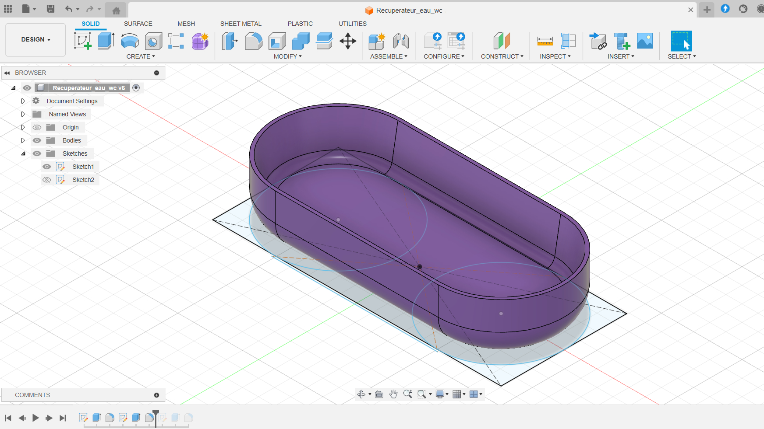Expand the Bodies node
The height and width of the screenshot is (429, 764).
(x=23, y=140)
